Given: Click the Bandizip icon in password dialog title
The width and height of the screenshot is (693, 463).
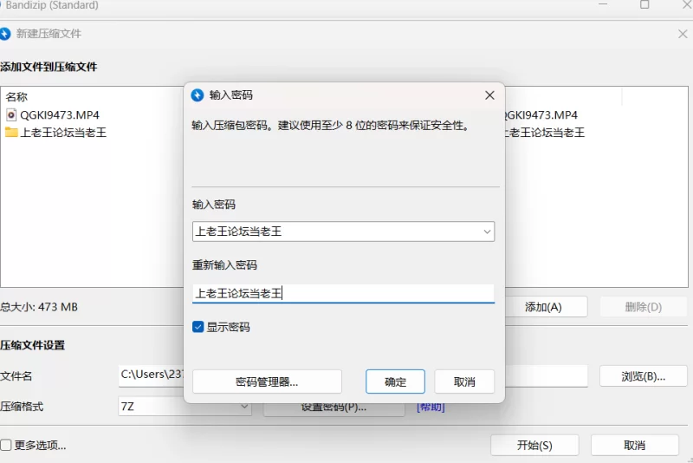Looking at the screenshot, I should [x=198, y=95].
